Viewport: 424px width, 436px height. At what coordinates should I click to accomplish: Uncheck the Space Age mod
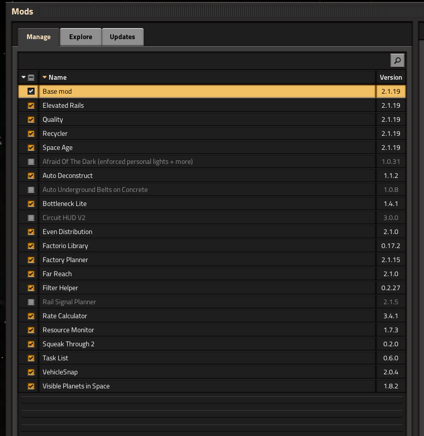point(31,147)
